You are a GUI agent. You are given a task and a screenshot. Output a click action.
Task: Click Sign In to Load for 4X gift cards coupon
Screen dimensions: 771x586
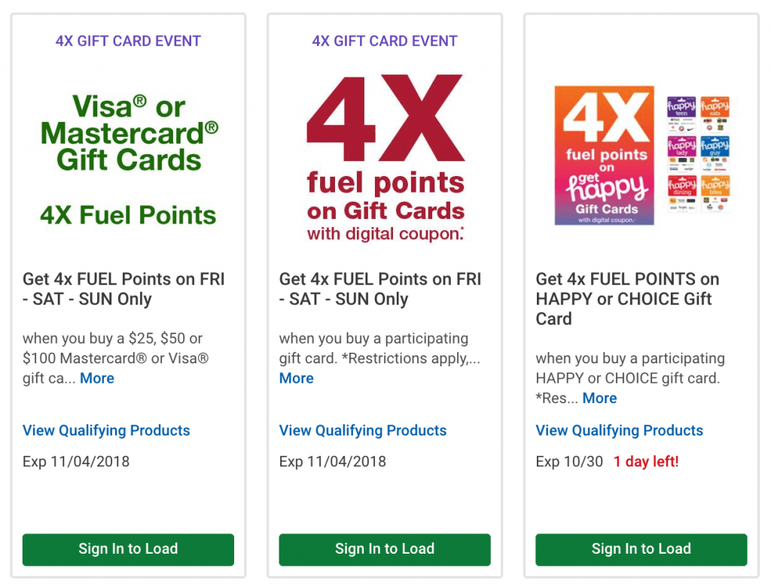(x=385, y=549)
